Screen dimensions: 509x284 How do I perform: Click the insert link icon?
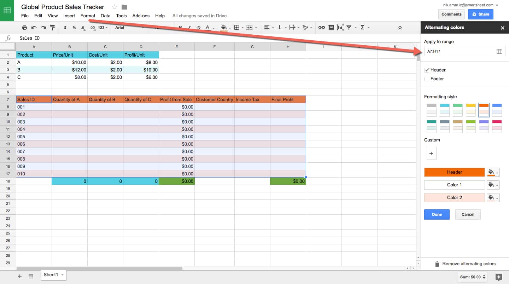pos(321,28)
